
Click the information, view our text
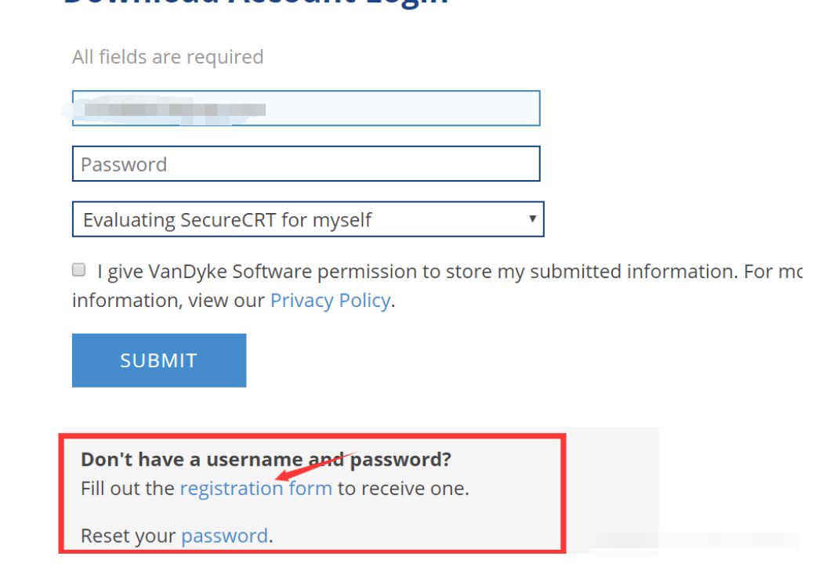(x=169, y=300)
